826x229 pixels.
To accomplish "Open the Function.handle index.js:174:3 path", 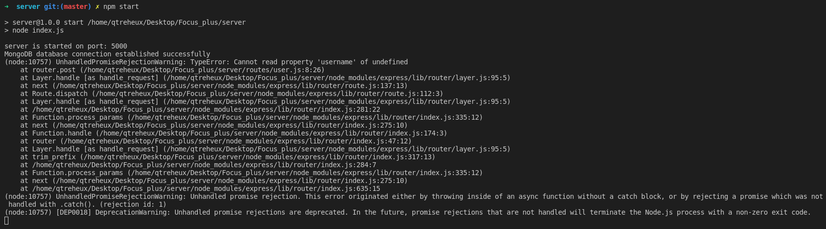I will [271, 133].
